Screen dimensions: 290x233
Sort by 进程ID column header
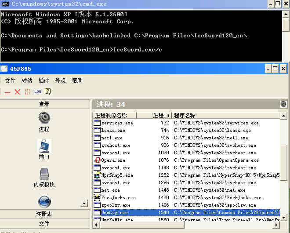tap(154, 116)
